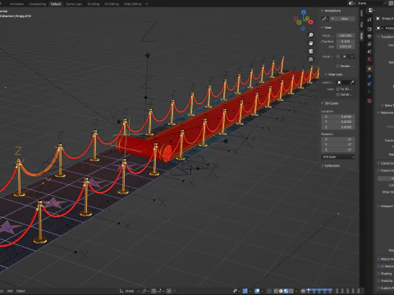Select solid viewport shading icon
This screenshot has width=394, height=295.
click(281, 291)
